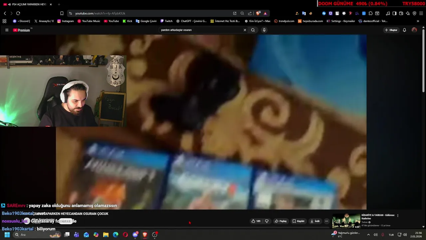Screen dimensions: 426x240
Task: Click the taskbar Ara search box
Action: [x=37, y=235]
